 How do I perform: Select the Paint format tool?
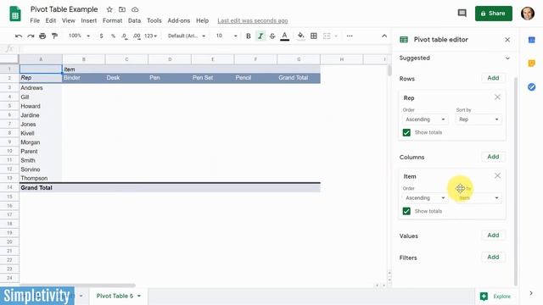pyautogui.click(x=54, y=36)
